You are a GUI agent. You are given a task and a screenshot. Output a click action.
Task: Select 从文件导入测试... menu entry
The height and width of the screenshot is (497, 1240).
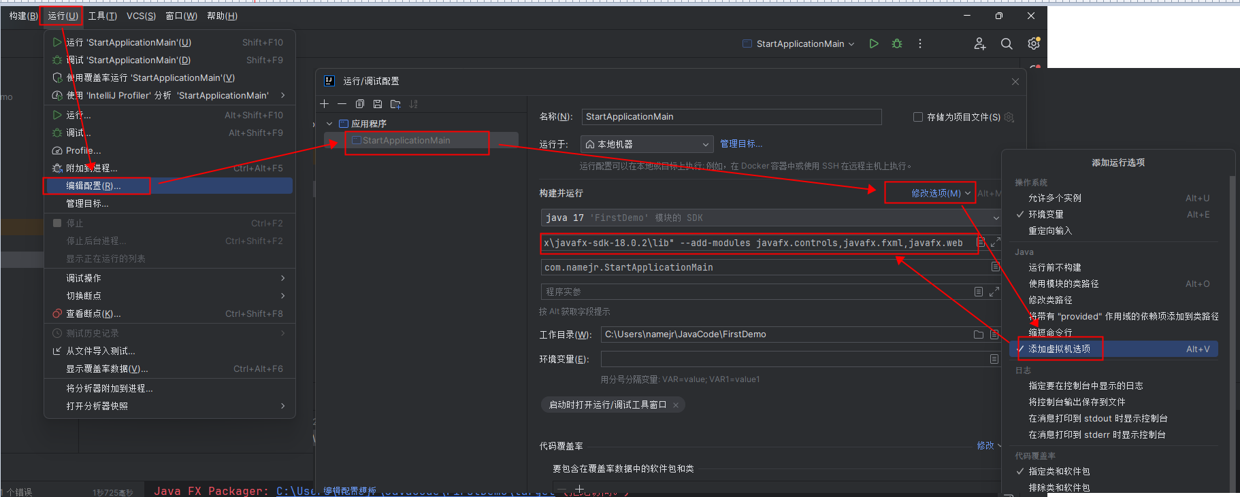click(169, 351)
